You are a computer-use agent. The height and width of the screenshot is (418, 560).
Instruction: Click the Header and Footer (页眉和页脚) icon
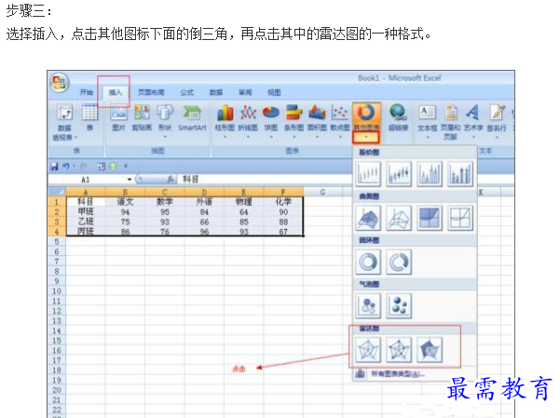pos(451,113)
